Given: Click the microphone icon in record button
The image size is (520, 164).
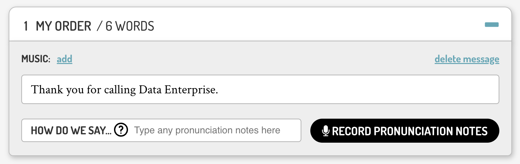Looking at the screenshot, I should click(326, 131).
